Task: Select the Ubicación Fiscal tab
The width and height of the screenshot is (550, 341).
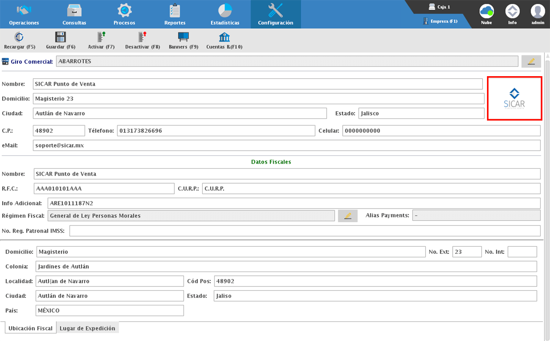Action: [30, 328]
